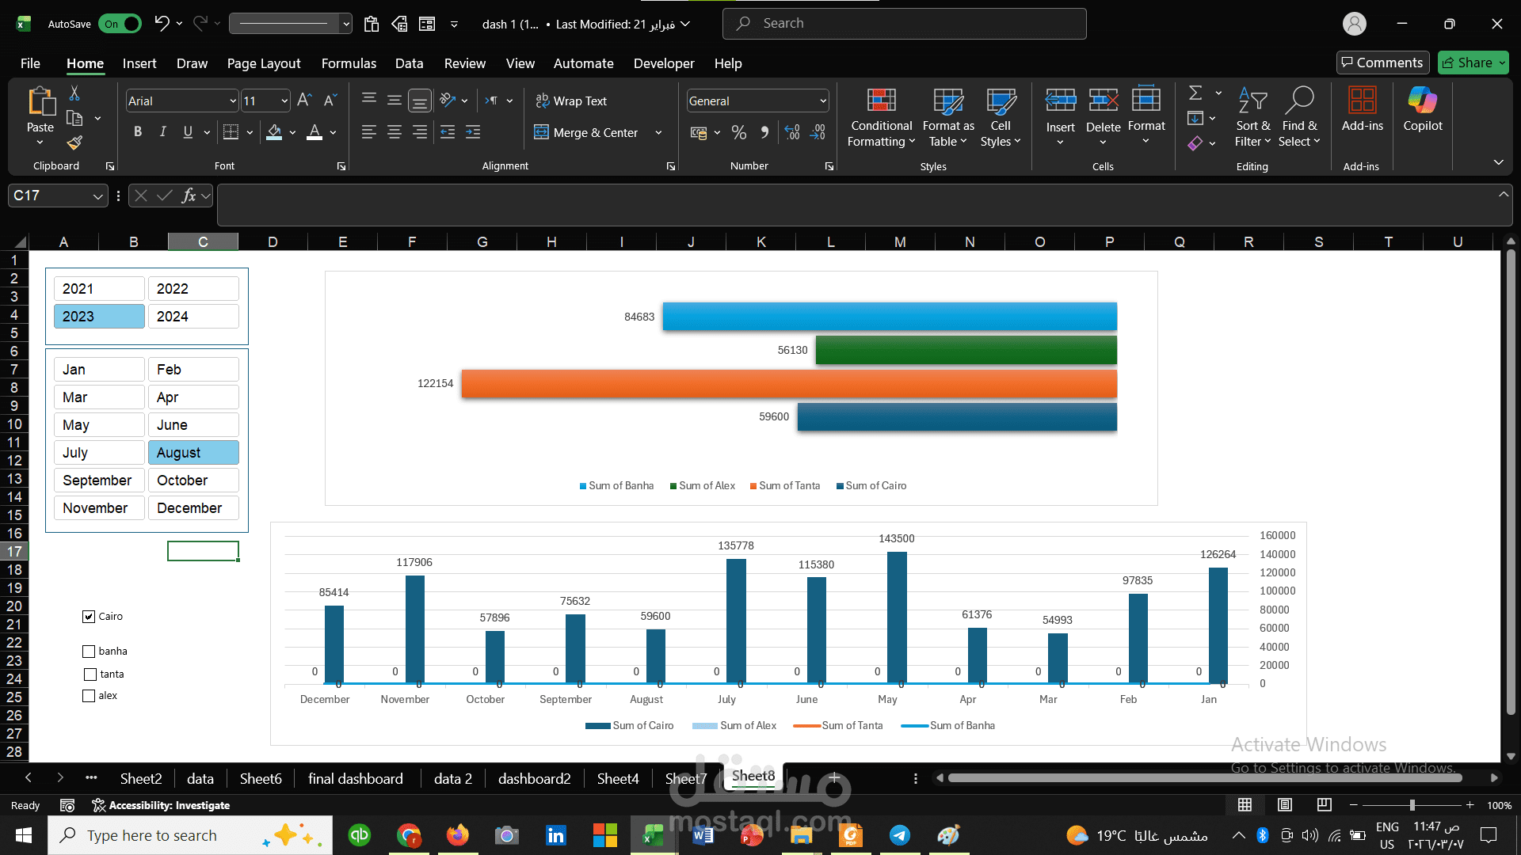
Task: Apply Percent Style number format
Action: (739, 132)
